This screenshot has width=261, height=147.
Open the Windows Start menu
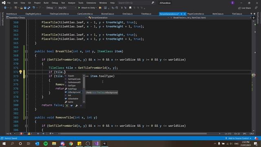point(4,143)
